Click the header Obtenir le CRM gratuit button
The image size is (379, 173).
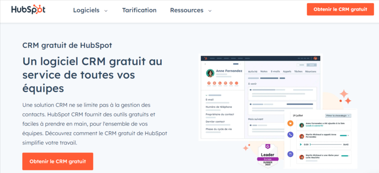pyautogui.click(x=341, y=9)
